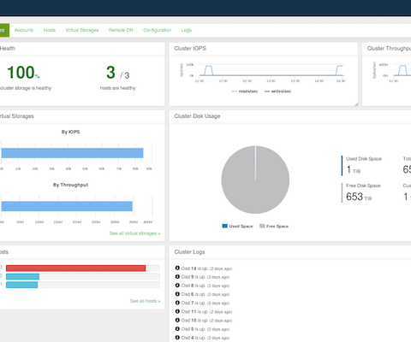
Task: Click the Cluster Disk Usage panel title
Action: coord(197,116)
